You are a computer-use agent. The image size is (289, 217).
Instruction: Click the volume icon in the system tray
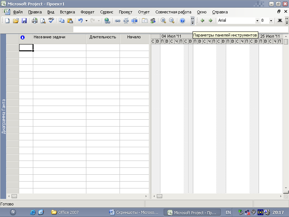click(254, 212)
